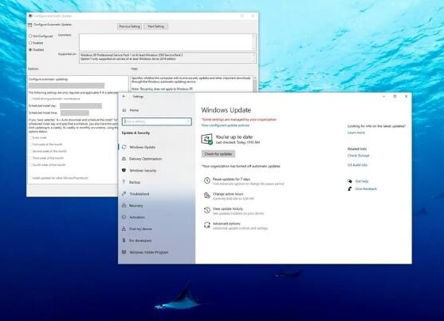Click the Fourth week of the month checkbox
Screen dimensions: 444x321
click(30, 164)
